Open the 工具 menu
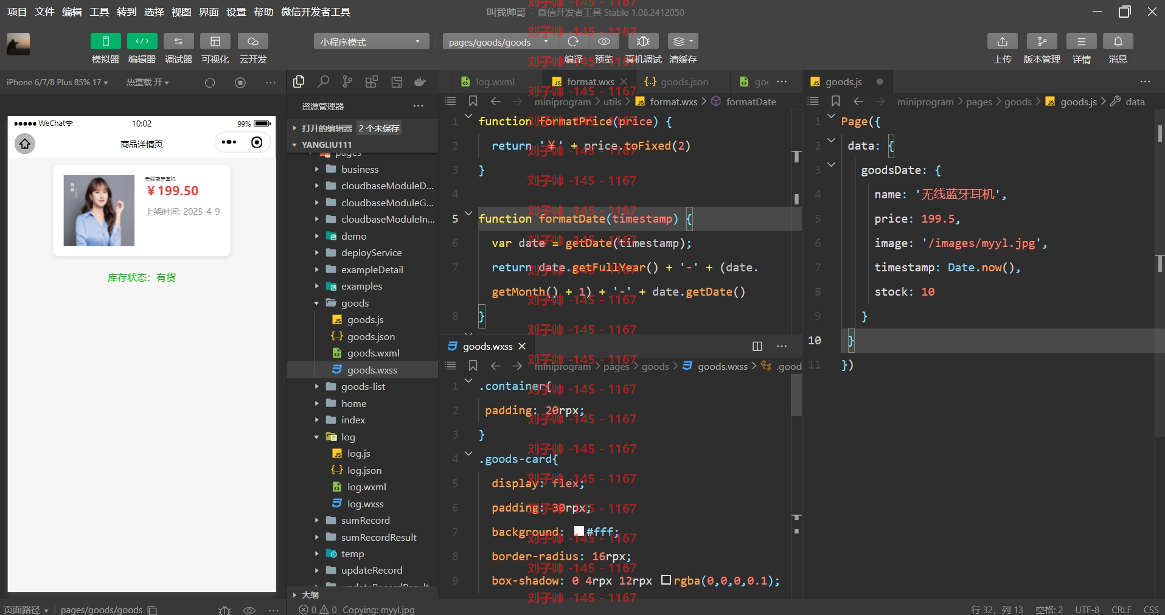Image resolution: width=1165 pixels, height=615 pixels. pyautogui.click(x=99, y=12)
